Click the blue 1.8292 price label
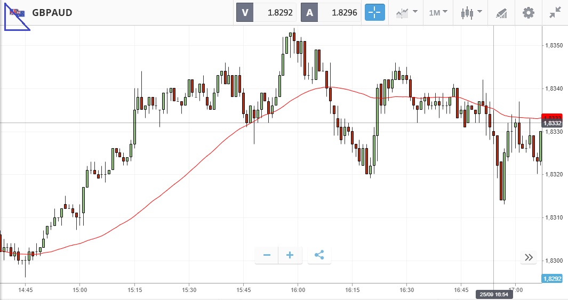This screenshot has height=300, width=568. pos(551,279)
